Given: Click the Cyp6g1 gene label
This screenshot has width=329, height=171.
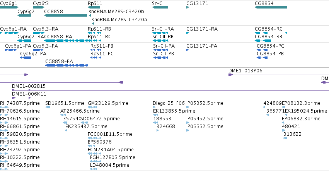Looking at the screenshot, I should pyautogui.click(x=9, y=3).
